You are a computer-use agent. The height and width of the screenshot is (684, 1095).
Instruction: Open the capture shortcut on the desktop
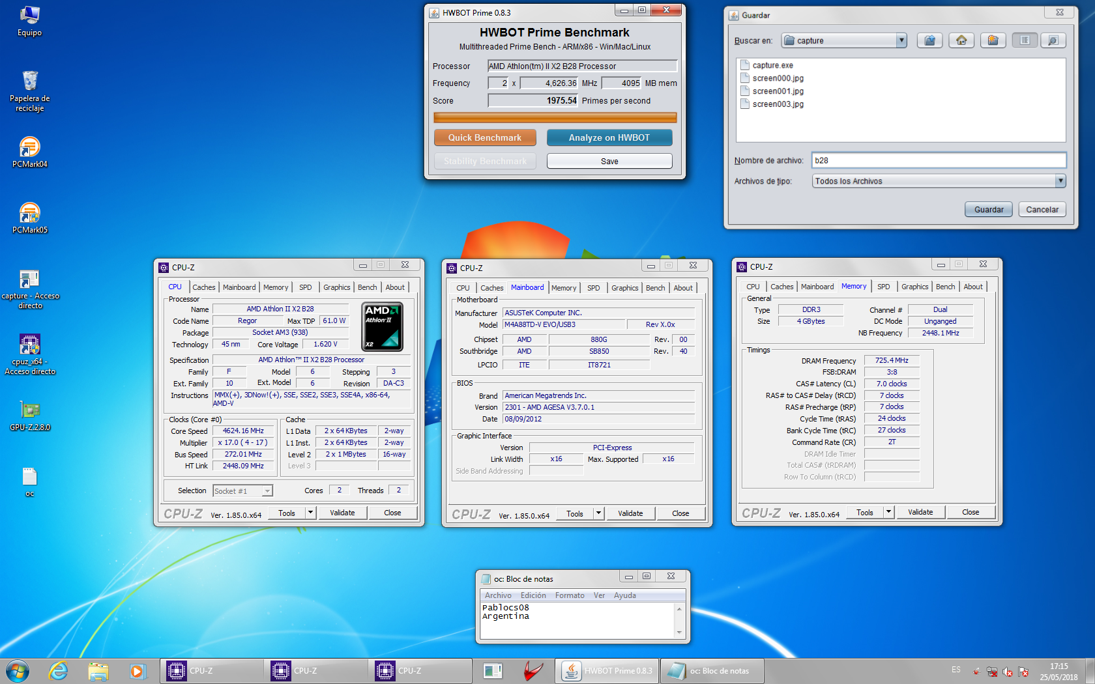(29, 289)
